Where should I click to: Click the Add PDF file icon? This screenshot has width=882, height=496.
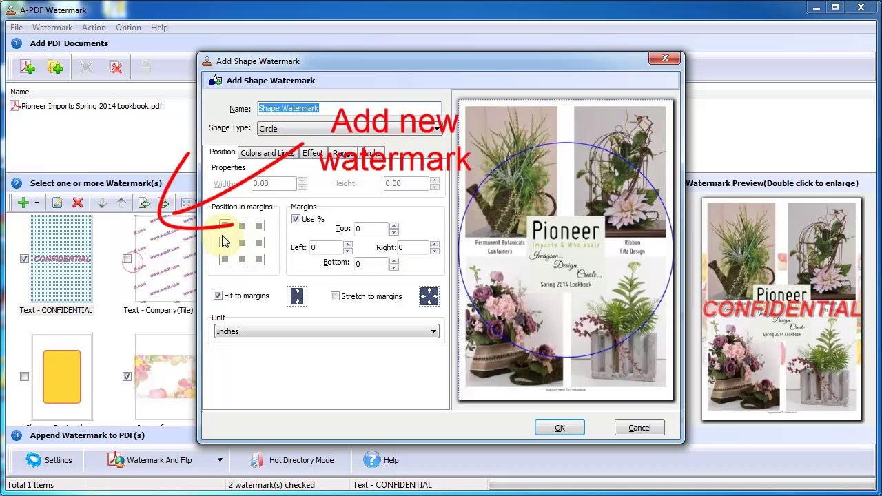tap(28, 67)
